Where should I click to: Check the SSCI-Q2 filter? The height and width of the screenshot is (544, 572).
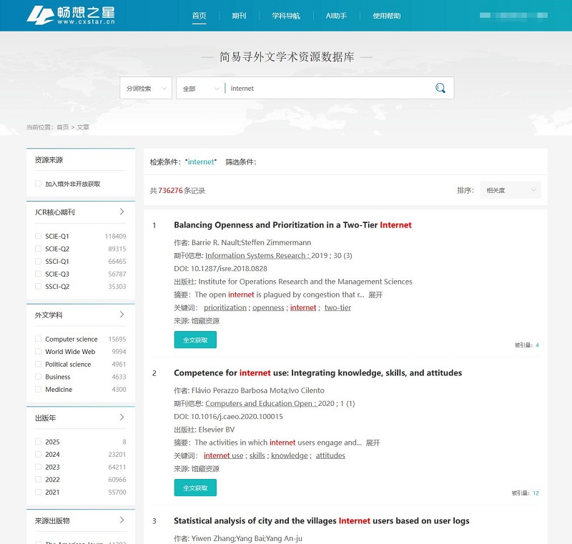(38, 286)
